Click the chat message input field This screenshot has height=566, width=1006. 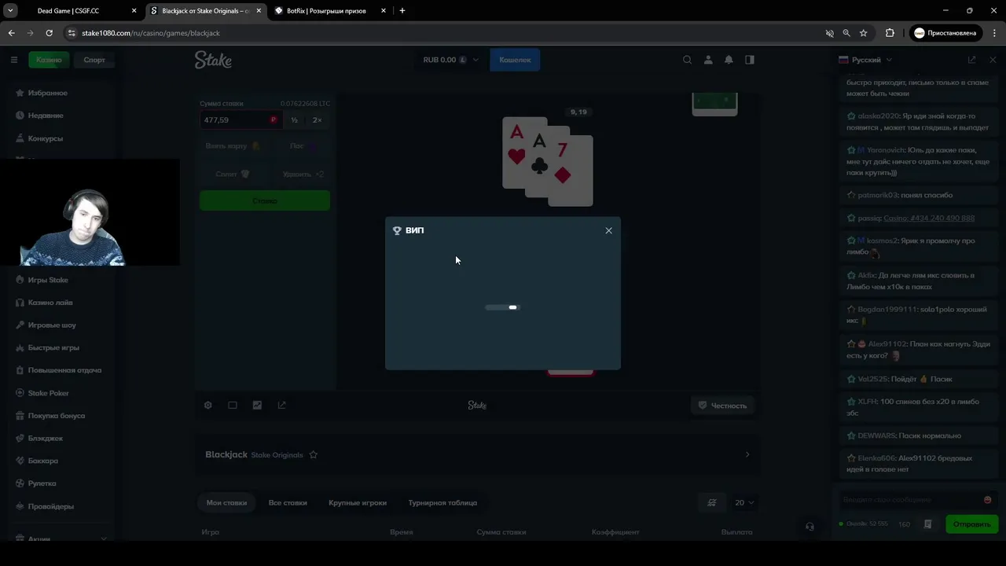click(916, 500)
